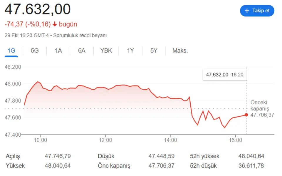Screen dimensions: 282x176
Task: Show the 6A chart view
Action: pos(82,51)
